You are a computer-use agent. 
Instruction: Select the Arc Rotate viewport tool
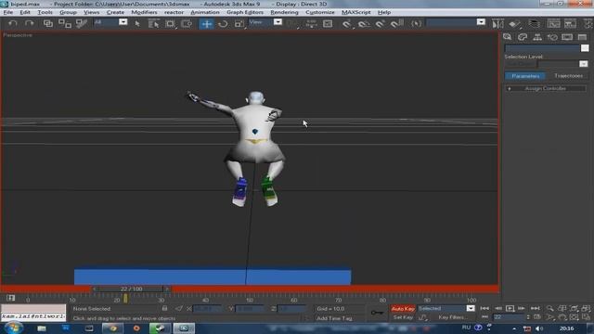coord(575,317)
